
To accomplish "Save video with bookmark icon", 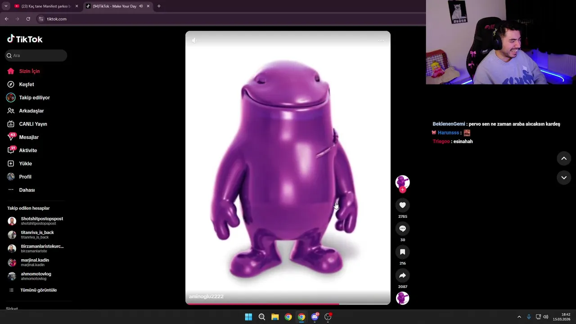I will tap(402, 252).
